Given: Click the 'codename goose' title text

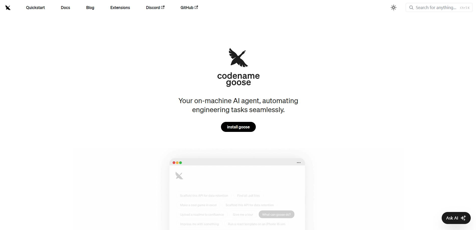Looking at the screenshot, I should pos(238,79).
